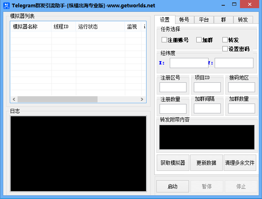Click the 模拟器名称 column header

point(31,27)
